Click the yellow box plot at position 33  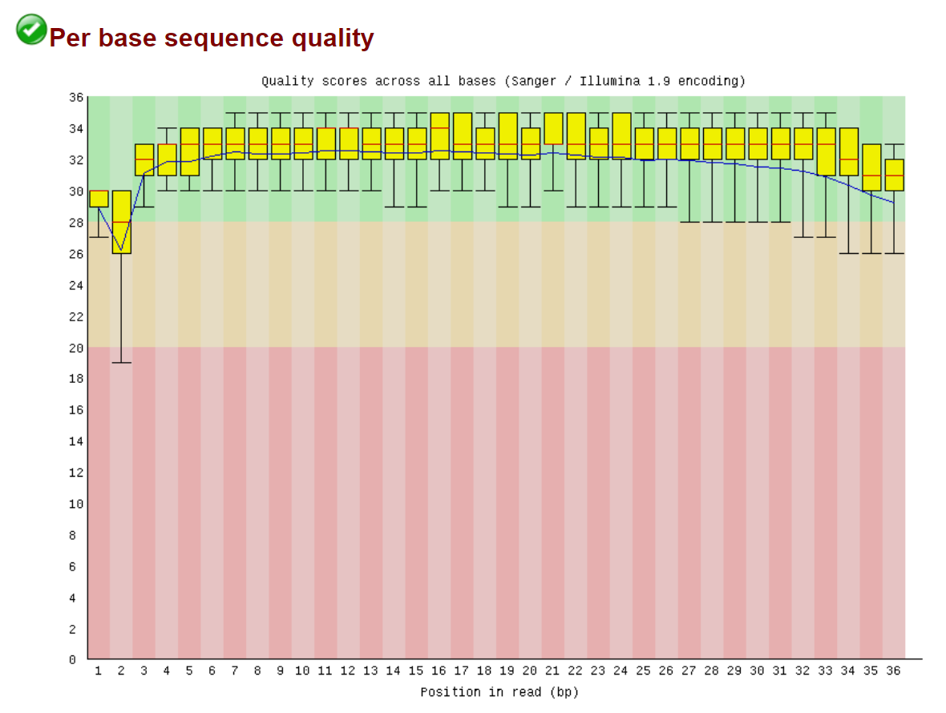click(826, 151)
